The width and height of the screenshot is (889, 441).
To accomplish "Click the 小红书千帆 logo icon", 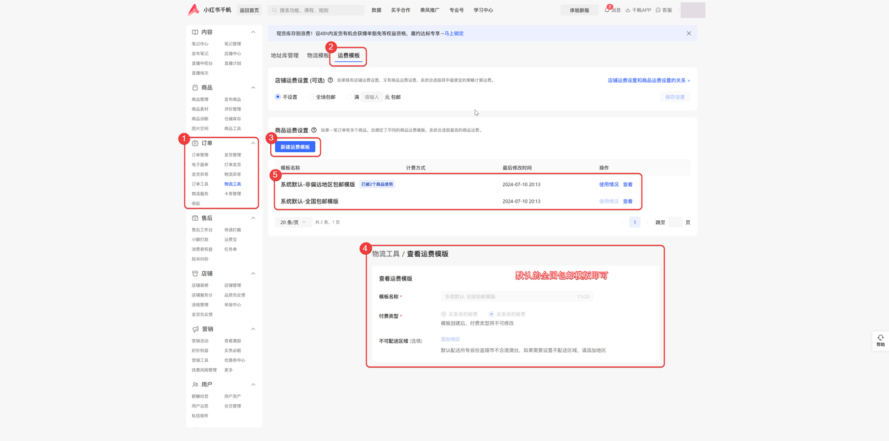I will 193,10.
